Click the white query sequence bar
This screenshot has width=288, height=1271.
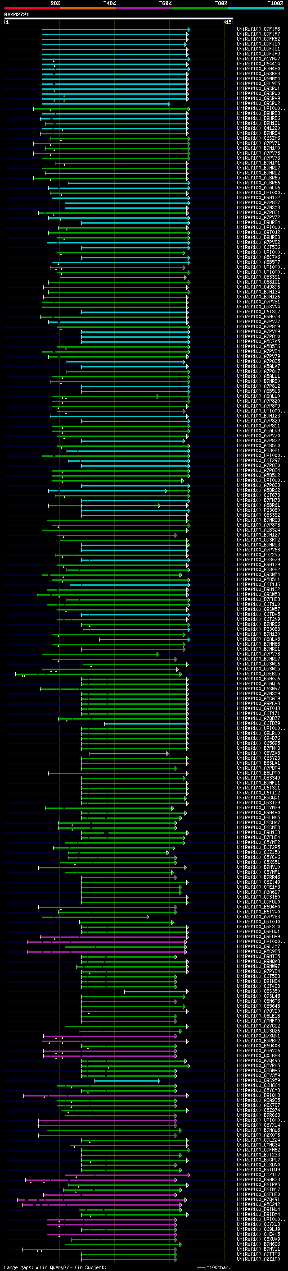(x=119, y=18)
